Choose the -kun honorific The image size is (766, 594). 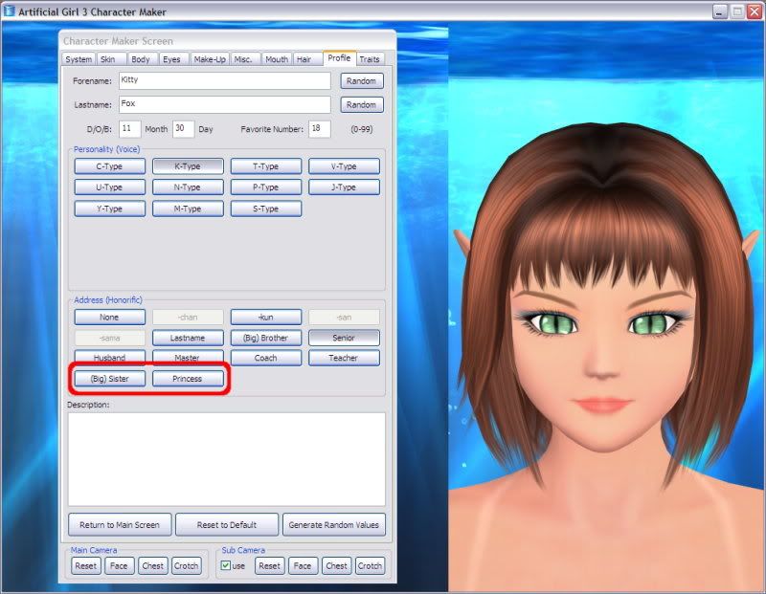(266, 318)
